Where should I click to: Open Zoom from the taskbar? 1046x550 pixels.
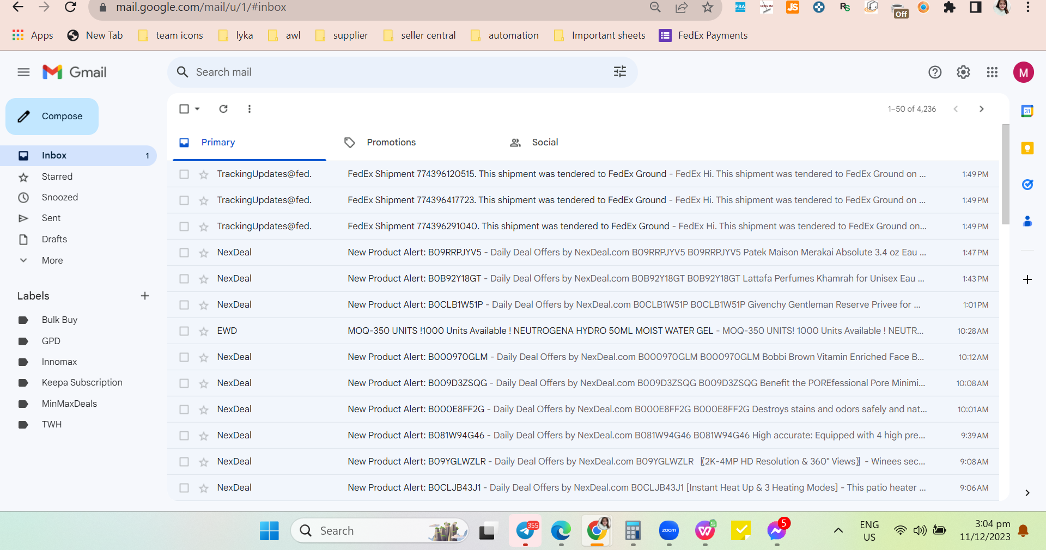[669, 530]
